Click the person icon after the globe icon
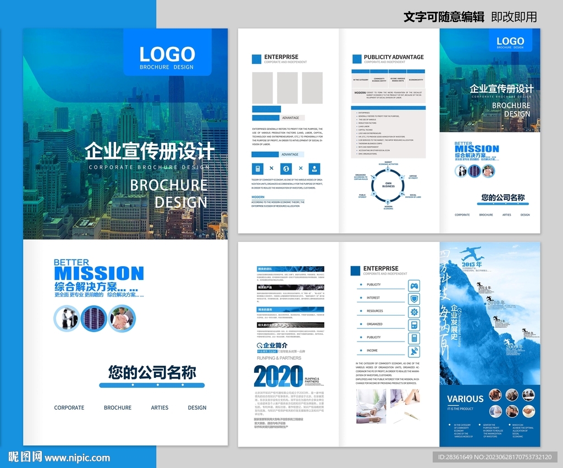This screenshot has width=563, height=468. (314, 168)
